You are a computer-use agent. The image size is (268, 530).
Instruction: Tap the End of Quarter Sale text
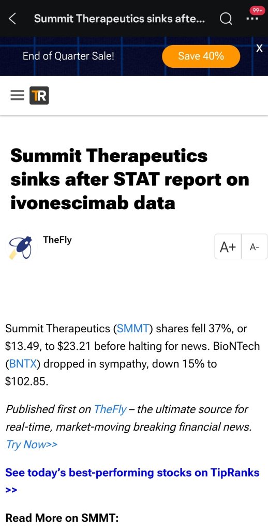click(68, 56)
